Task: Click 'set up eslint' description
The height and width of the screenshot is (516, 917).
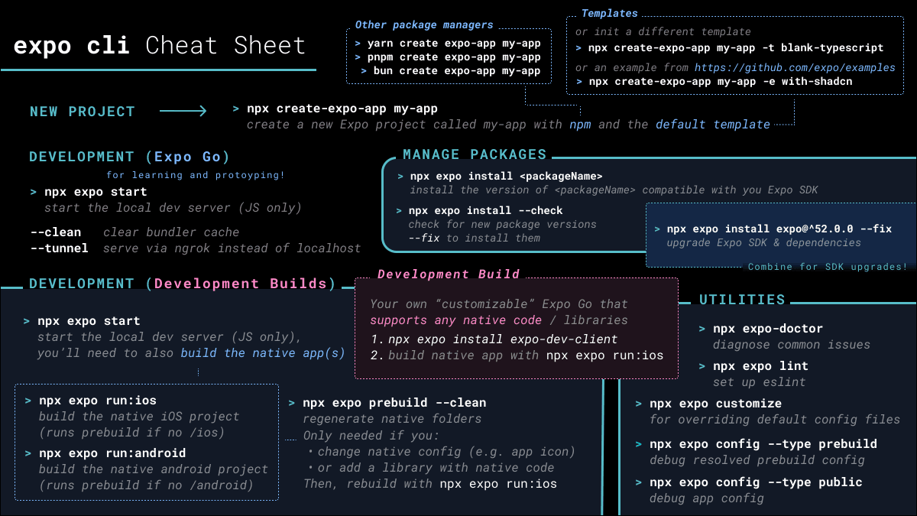Action: point(760,382)
